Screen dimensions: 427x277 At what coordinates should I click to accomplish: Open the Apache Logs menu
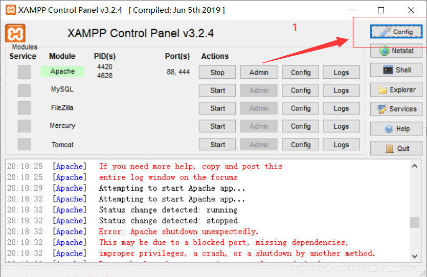coord(342,73)
